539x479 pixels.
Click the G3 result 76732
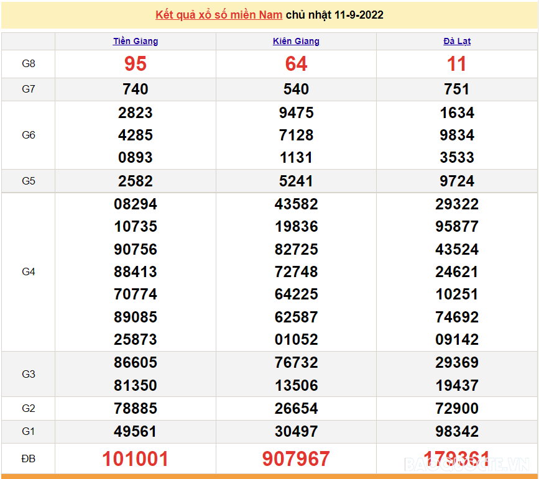[x=296, y=363]
